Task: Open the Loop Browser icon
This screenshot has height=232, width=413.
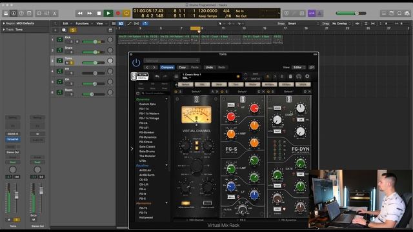Action: tap(399, 13)
